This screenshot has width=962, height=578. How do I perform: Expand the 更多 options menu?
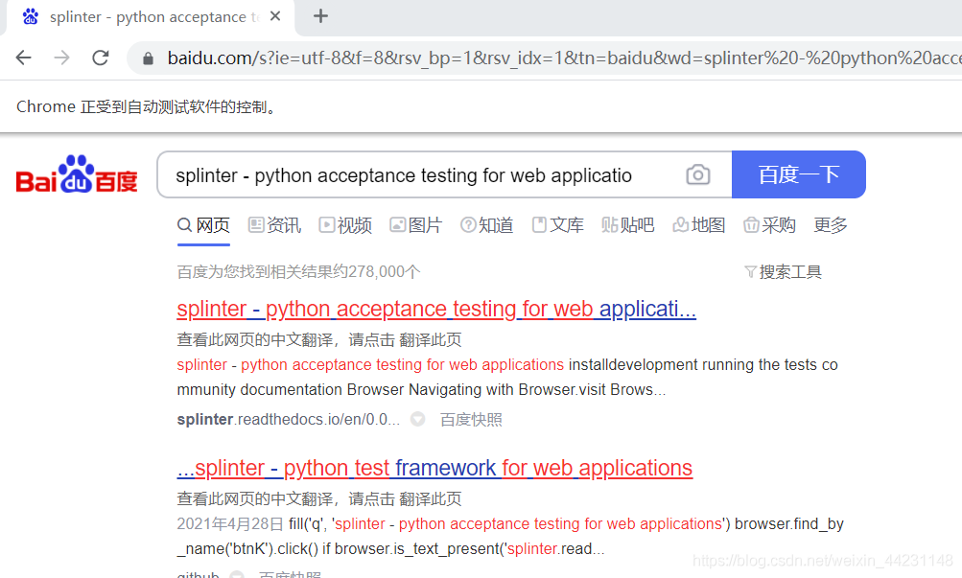tap(830, 224)
